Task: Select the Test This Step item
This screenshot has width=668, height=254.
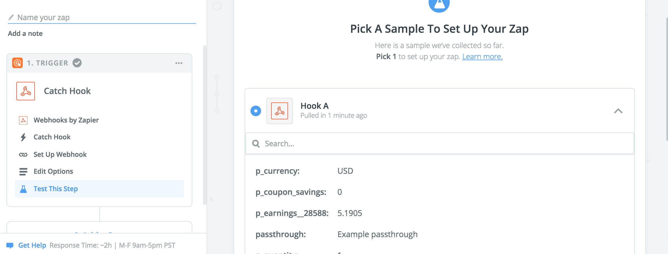Action: (x=55, y=189)
